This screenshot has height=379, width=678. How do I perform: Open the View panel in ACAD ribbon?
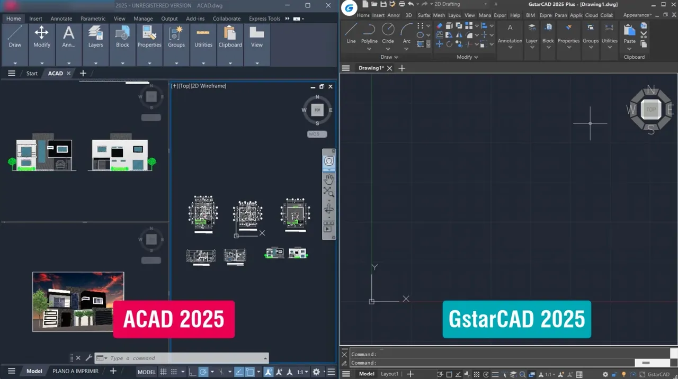[257, 44]
